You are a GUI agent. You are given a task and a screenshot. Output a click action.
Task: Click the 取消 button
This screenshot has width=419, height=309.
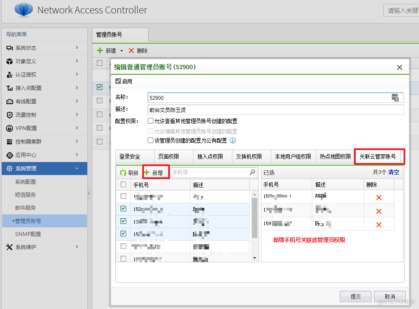pos(390,296)
